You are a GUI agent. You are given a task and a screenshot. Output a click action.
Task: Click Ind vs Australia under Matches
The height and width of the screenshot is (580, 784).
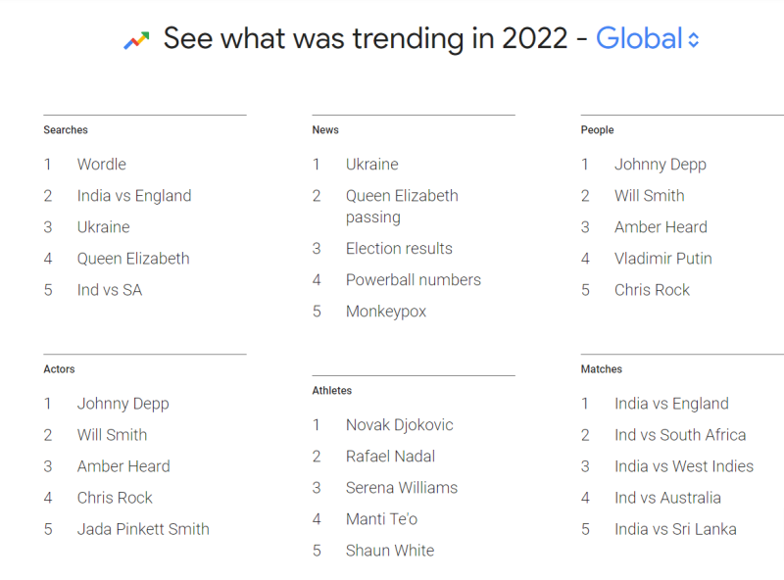pos(667,497)
